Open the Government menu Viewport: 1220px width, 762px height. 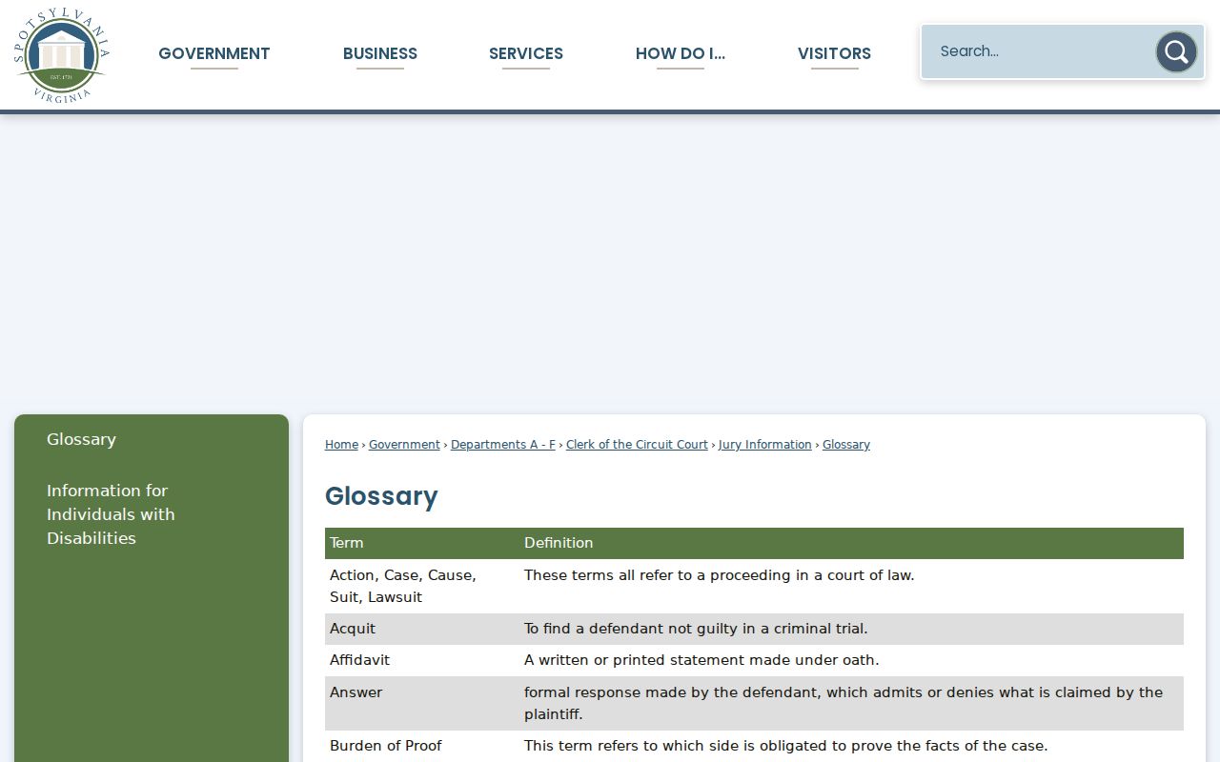[214, 53]
